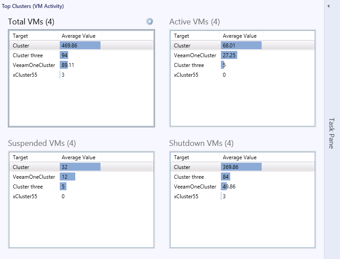This screenshot has width=340, height=259.
Task: Click the 68.01 bar in Active VMs
Action: [x=241, y=46]
